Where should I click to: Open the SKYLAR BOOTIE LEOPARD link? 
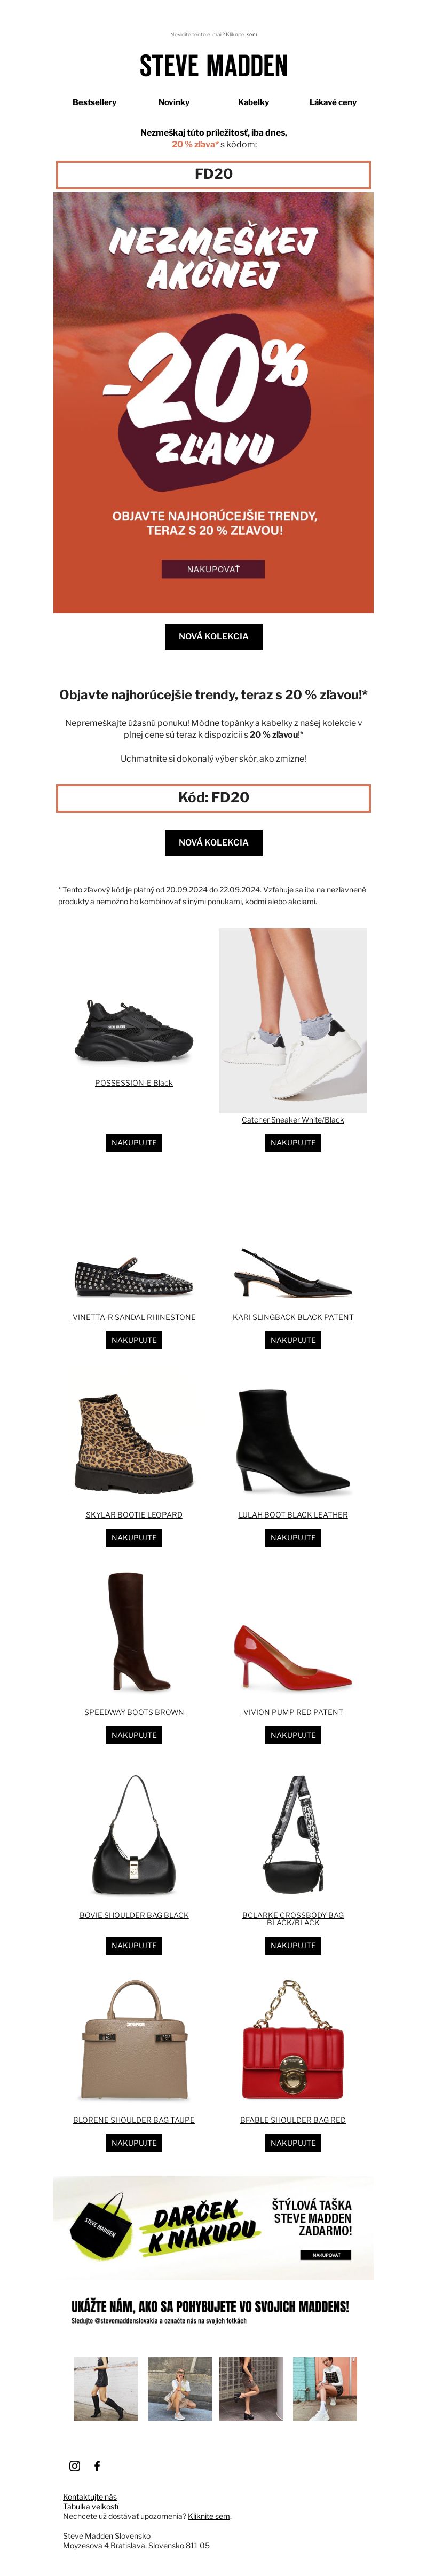(x=134, y=1514)
